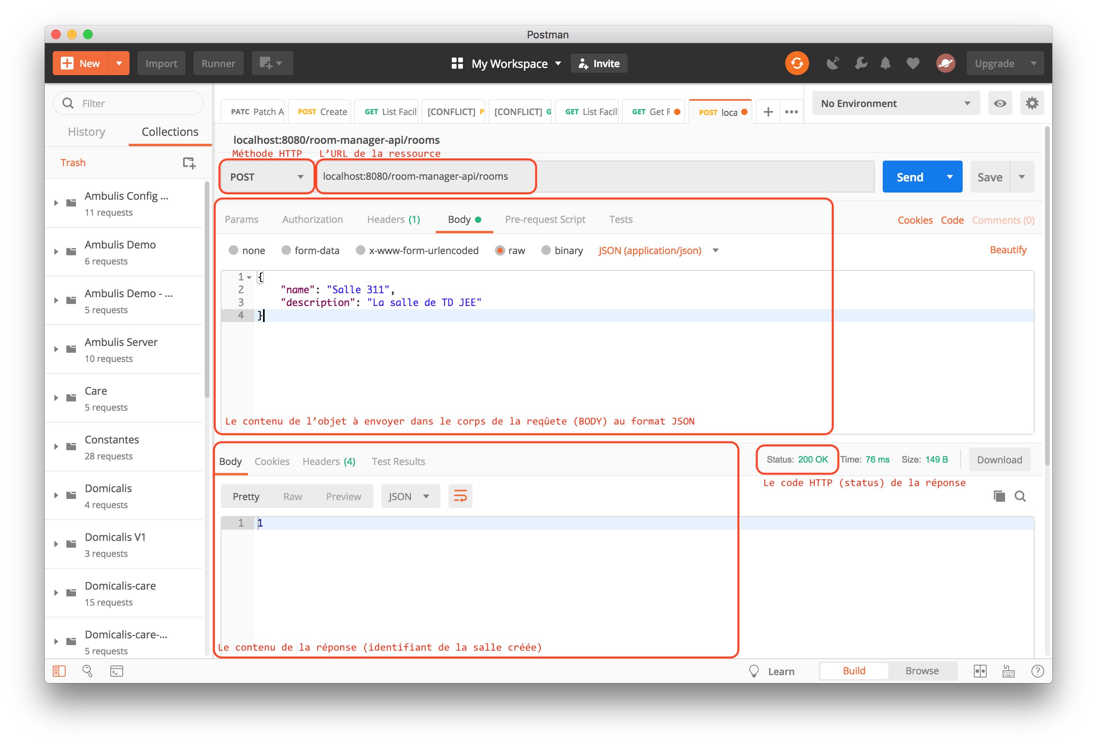The height and width of the screenshot is (747, 1097).
Task: Show the generated Code snippet
Action: point(952,220)
